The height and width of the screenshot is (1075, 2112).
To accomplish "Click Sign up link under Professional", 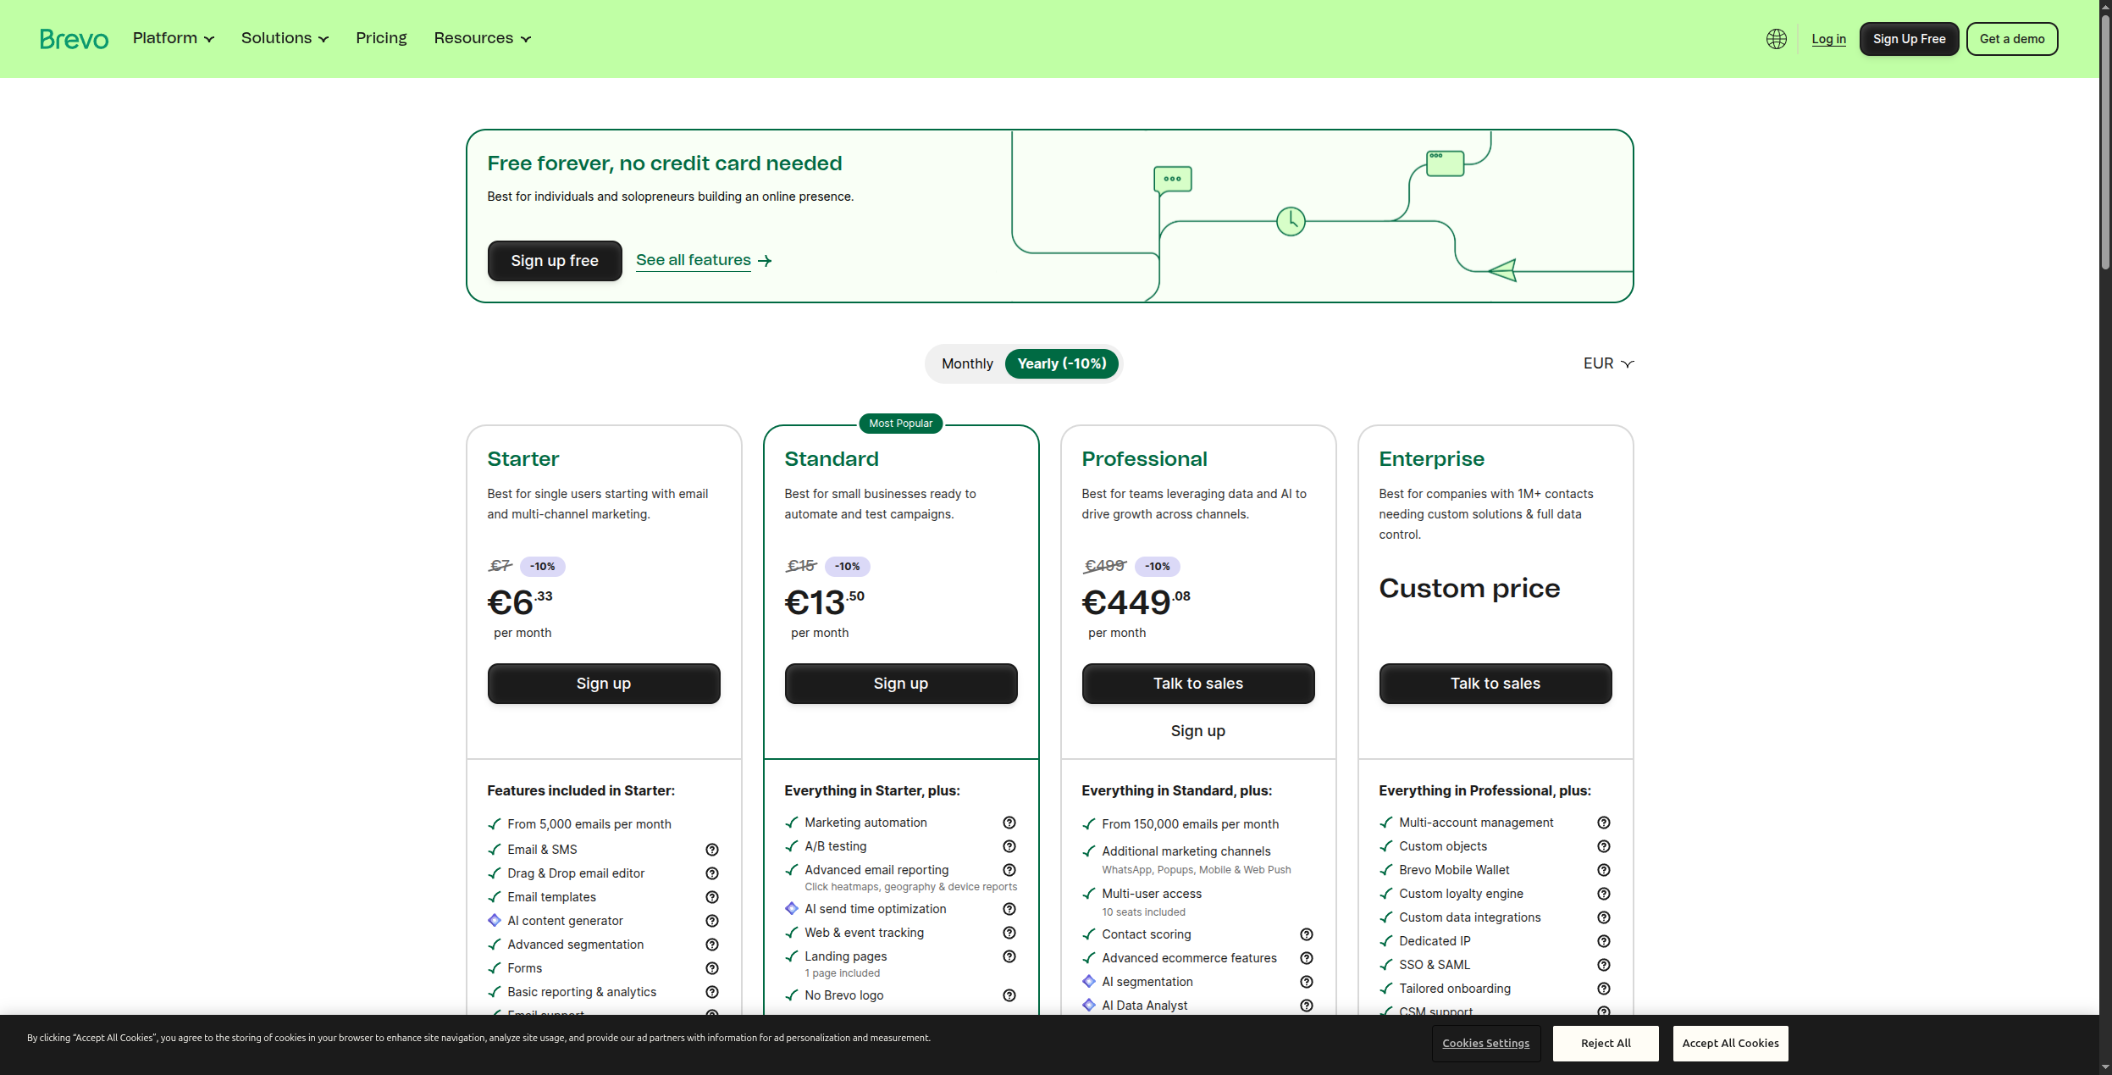I will pyautogui.click(x=1198, y=731).
